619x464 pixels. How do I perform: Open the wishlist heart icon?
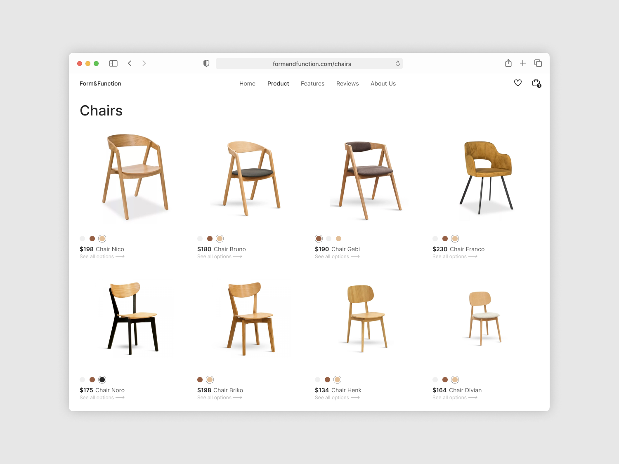tap(518, 83)
